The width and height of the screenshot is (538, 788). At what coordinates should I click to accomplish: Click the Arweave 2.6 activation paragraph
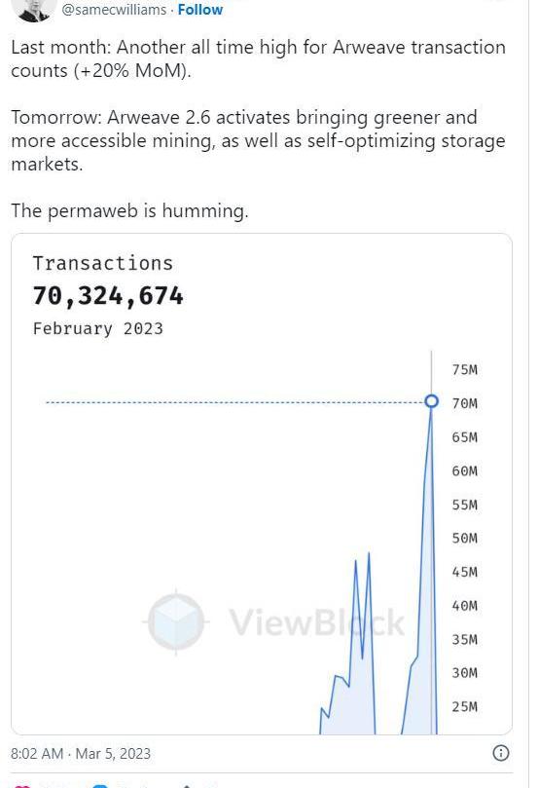pyautogui.click(x=259, y=140)
